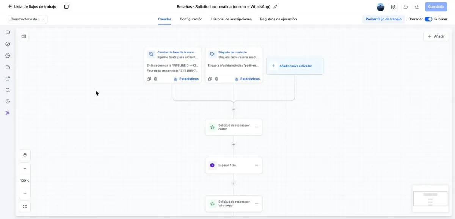Screen dimensions: 455x219
Task: Fit the canvas to screen
Action: [x=25, y=206]
